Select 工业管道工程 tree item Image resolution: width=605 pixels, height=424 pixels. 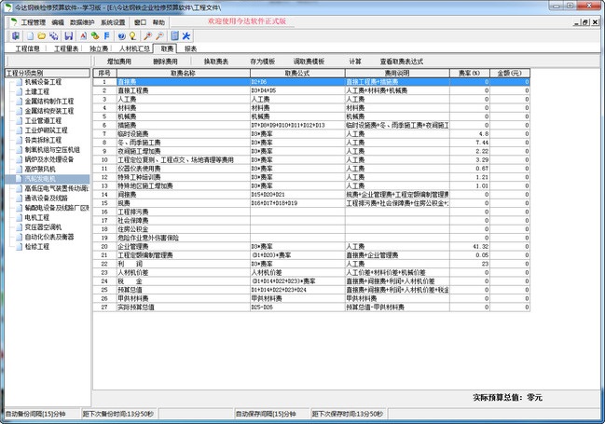tap(43, 121)
